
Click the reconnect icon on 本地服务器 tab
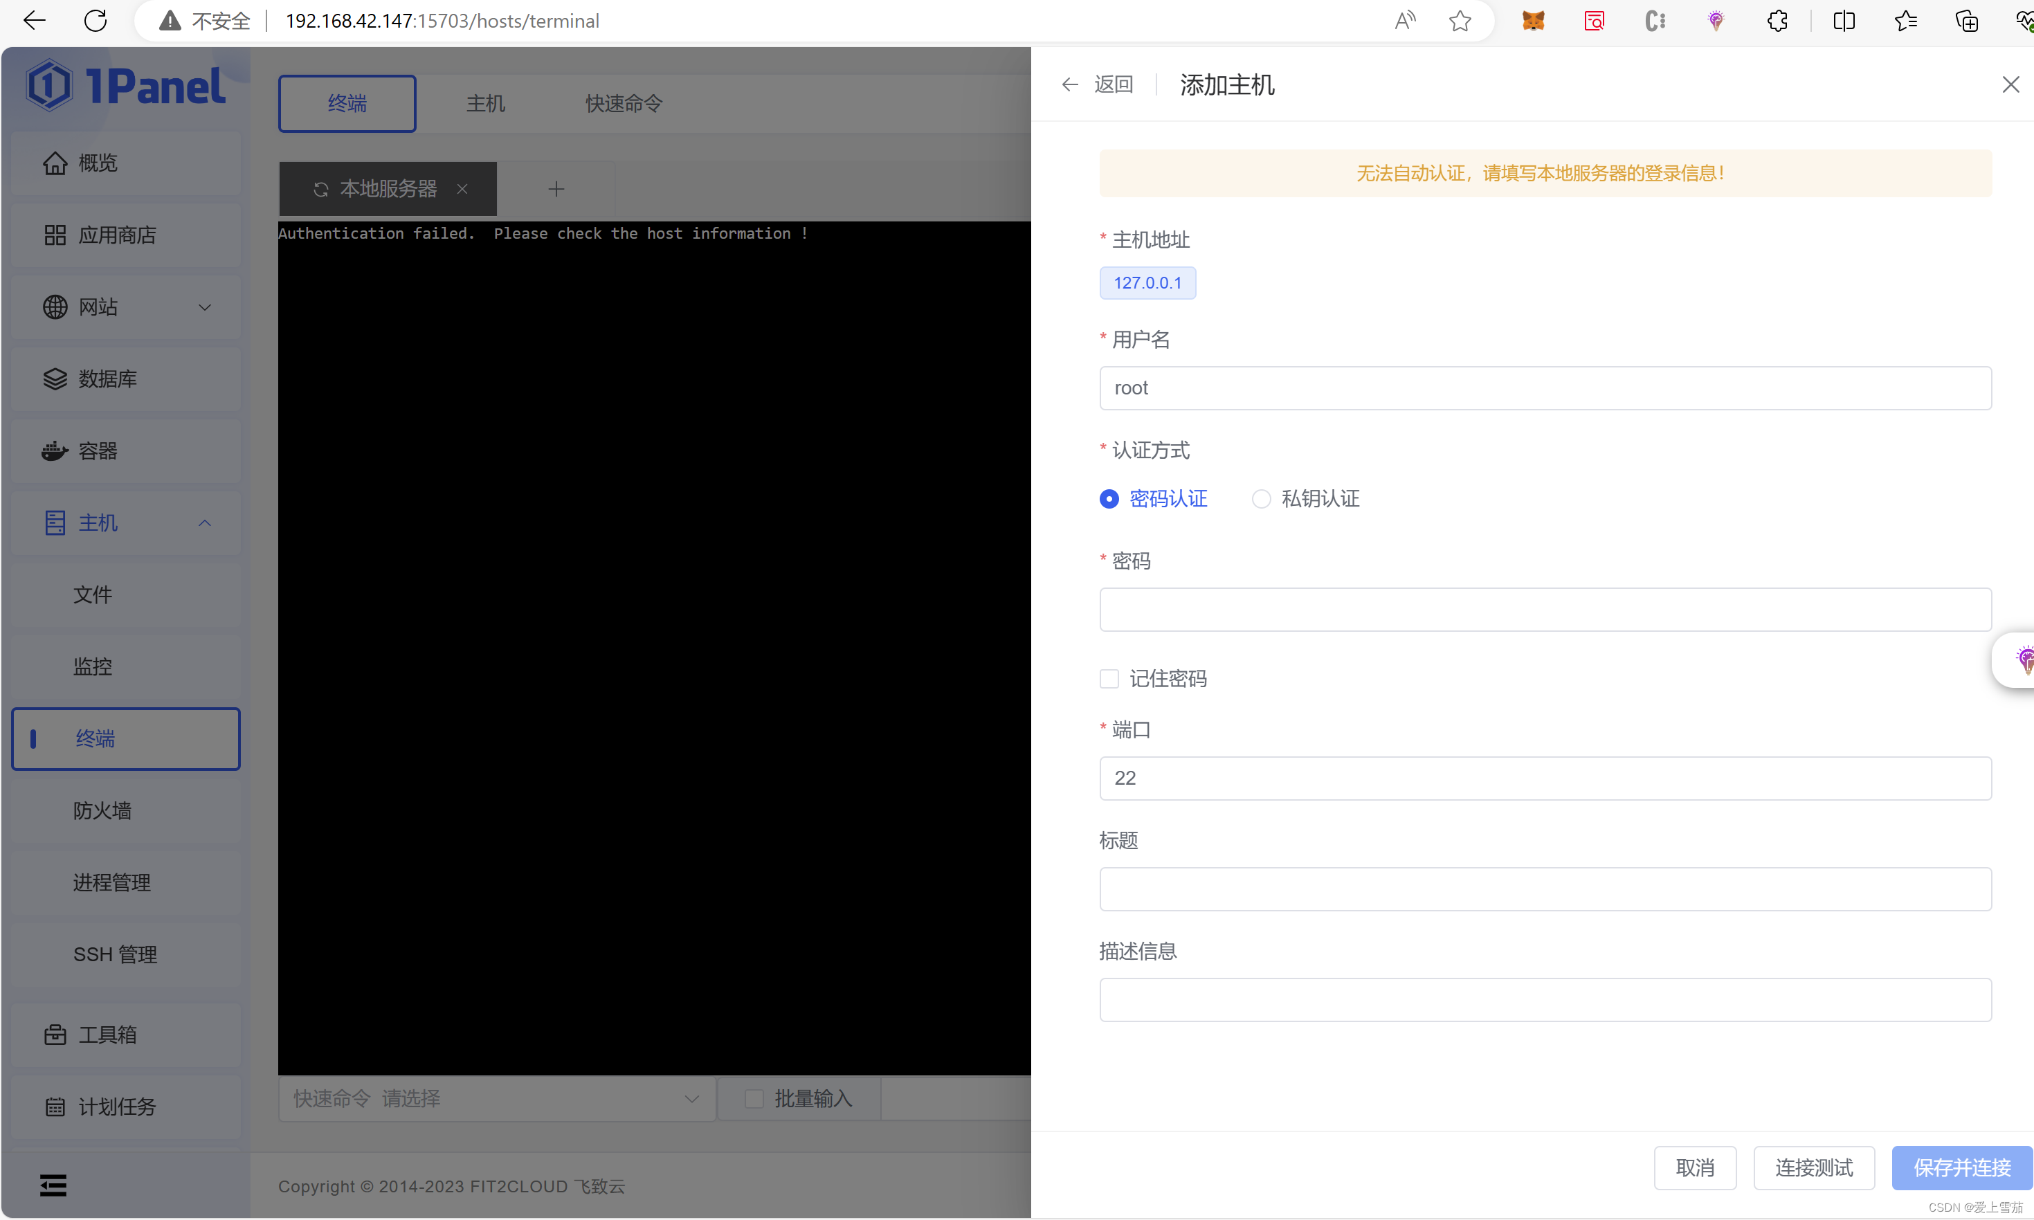click(x=320, y=190)
